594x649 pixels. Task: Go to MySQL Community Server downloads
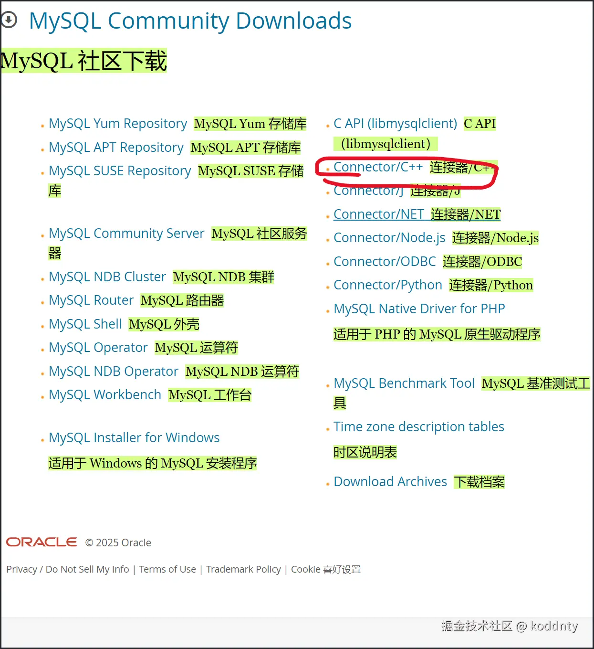(126, 234)
